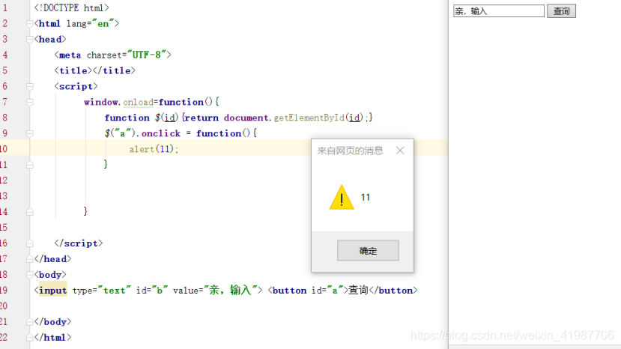Collapse the head tag fold on line 3

(30, 39)
